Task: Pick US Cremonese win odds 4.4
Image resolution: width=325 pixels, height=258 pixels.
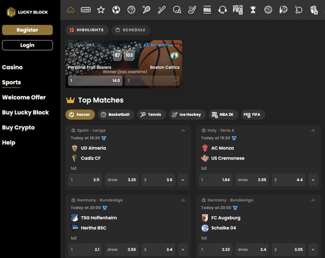Action: click(289, 180)
